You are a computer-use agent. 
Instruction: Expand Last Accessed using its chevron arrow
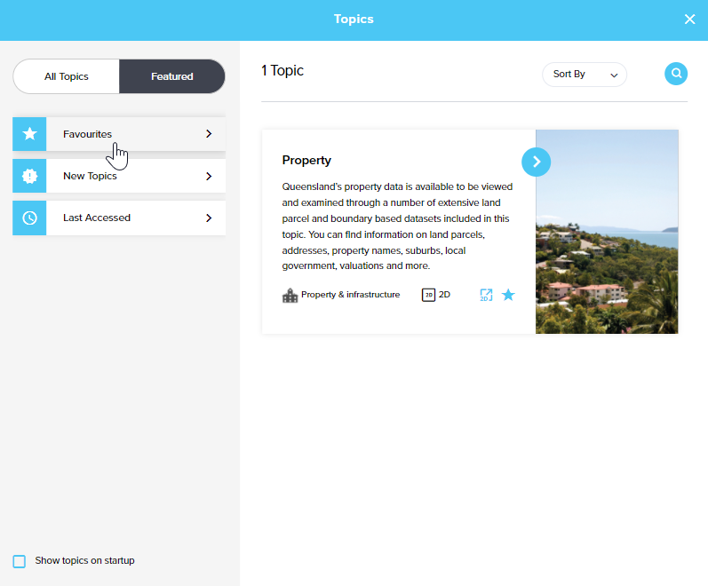[x=209, y=218]
